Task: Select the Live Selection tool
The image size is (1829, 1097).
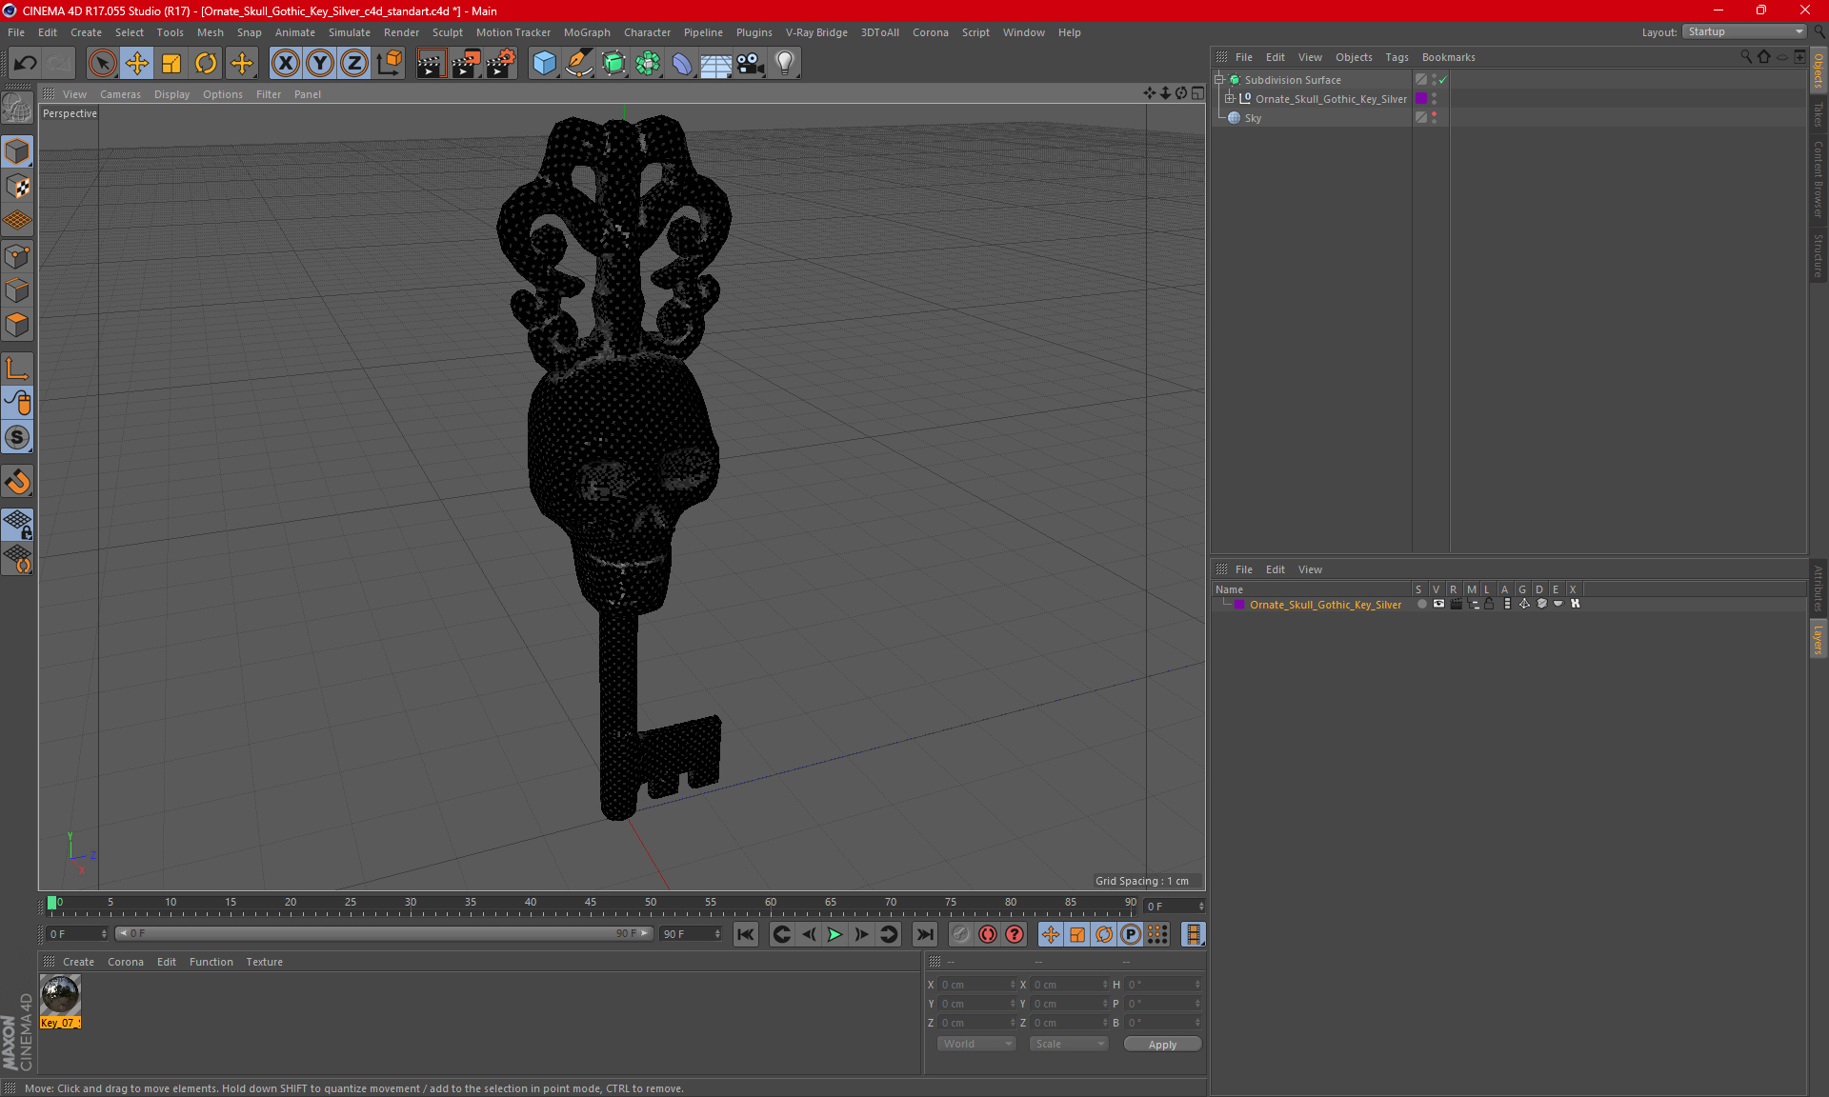Action: coord(102,63)
